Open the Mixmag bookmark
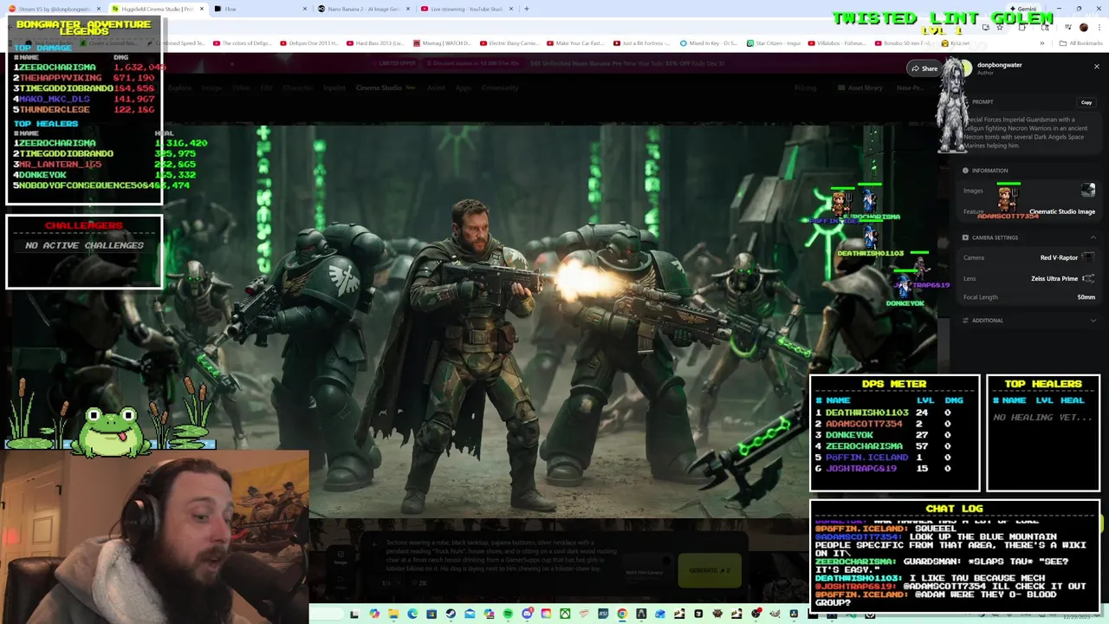Image resolution: width=1109 pixels, height=624 pixels. coord(442,43)
